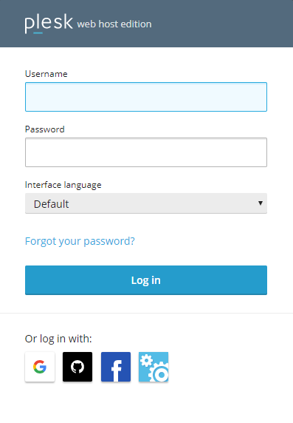Choose the Facebook login icon

[x=116, y=367]
